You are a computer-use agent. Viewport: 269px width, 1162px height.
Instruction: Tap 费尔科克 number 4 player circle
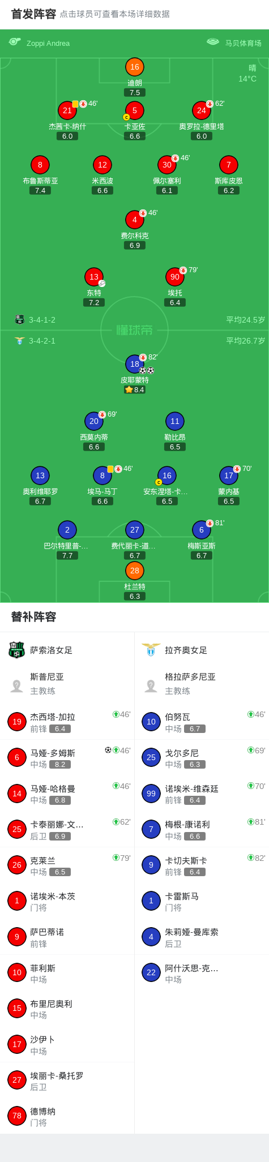pyautogui.click(x=134, y=220)
